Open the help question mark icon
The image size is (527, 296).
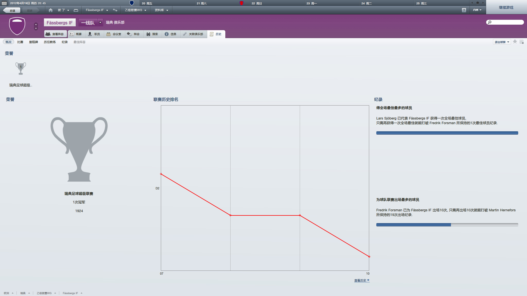(x=464, y=10)
